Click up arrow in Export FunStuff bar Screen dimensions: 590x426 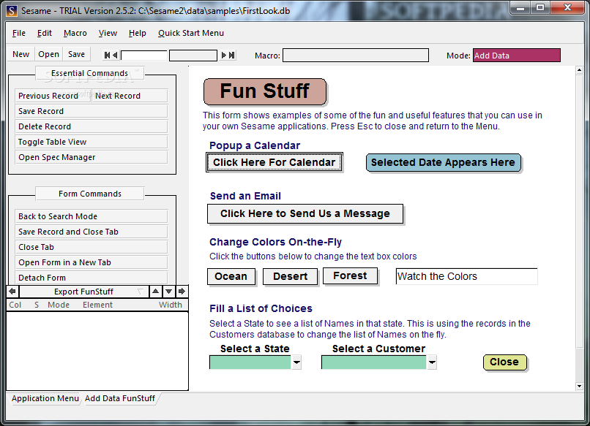155,291
